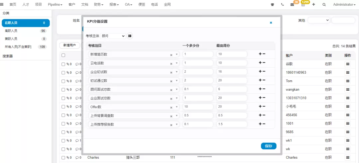This screenshot has height=163, width=359.
Task: Check the checkbox in the 小毛毛 row
Action: [x=63, y=107]
